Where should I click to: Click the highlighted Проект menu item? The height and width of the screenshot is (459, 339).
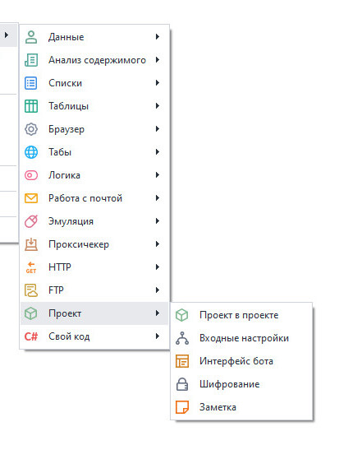[x=94, y=313]
